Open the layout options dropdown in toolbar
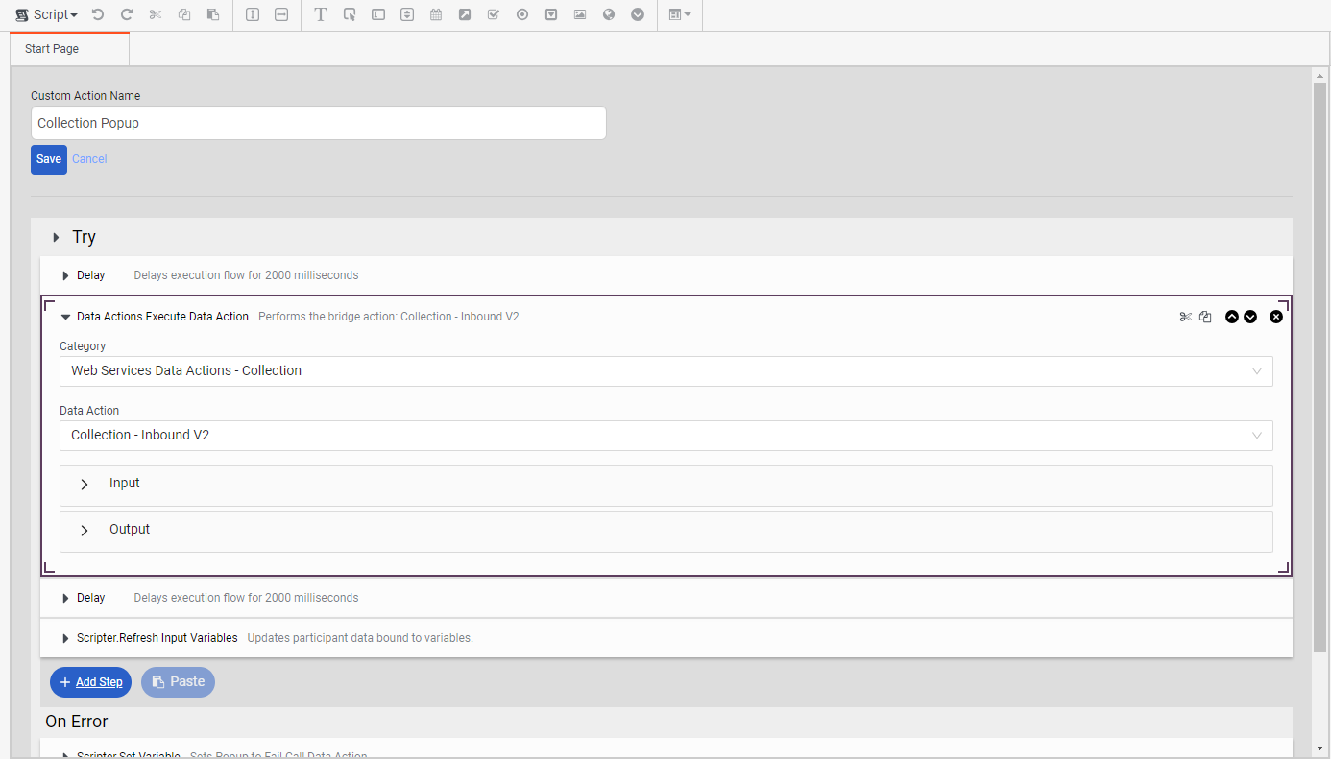 tap(680, 15)
